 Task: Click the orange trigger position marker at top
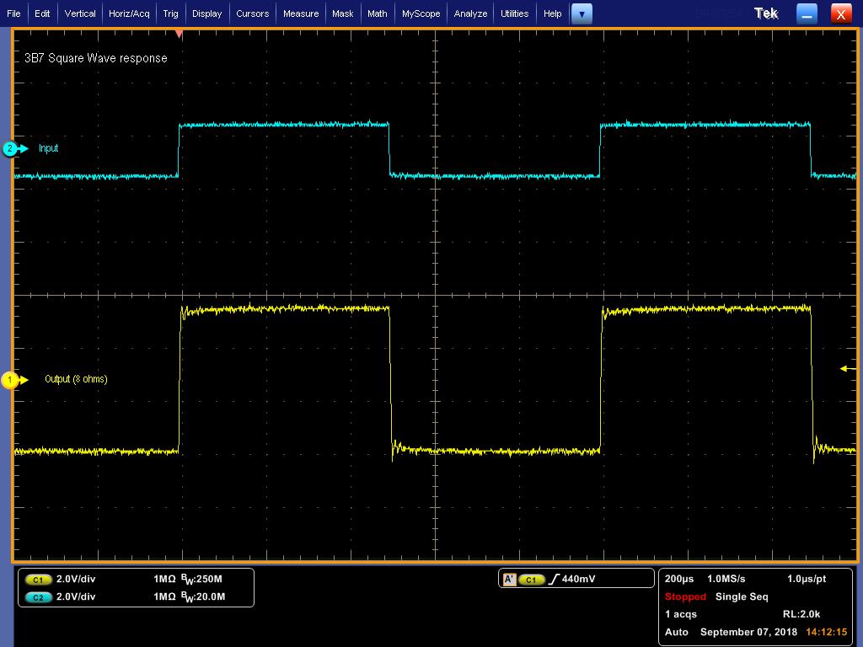[x=179, y=34]
